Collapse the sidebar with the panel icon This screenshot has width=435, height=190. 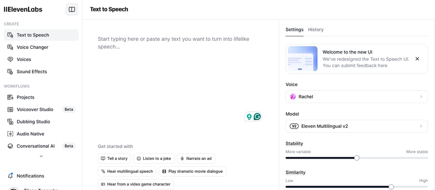coord(72,9)
